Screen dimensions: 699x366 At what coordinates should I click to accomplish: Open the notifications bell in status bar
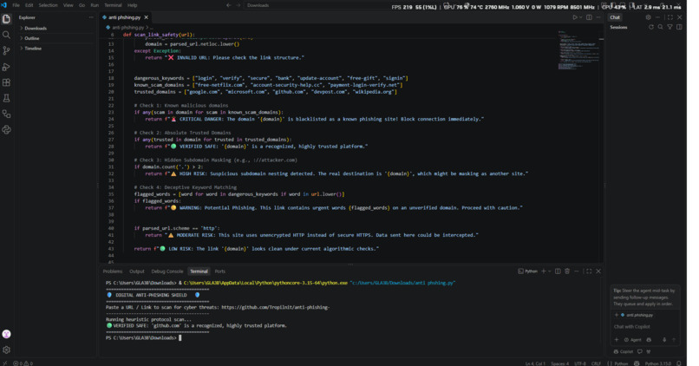point(679,363)
